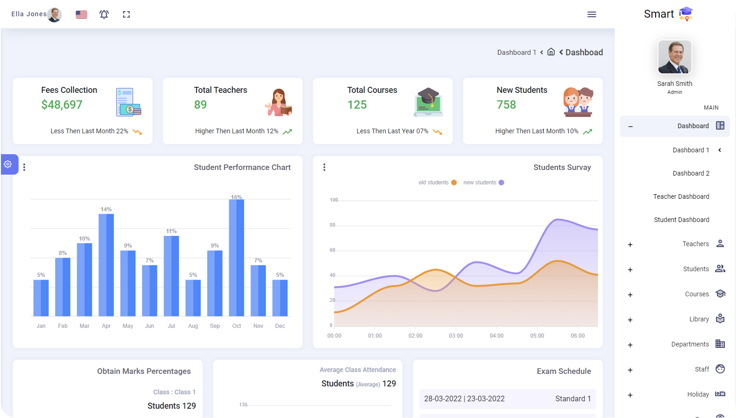
Task: Click the Oct bar in performance chart
Action: [237, 258]
